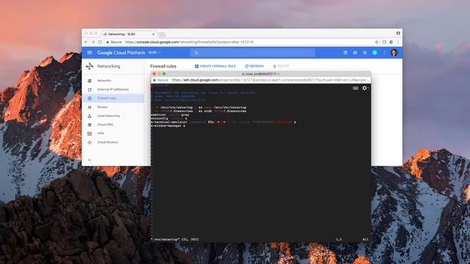Select Cloud DNS in the sidebar
470x264 pixels.
tap(105, 125)
